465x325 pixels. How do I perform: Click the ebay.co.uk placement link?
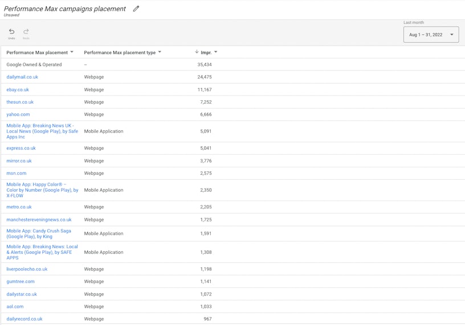click(x=18, y=89)
